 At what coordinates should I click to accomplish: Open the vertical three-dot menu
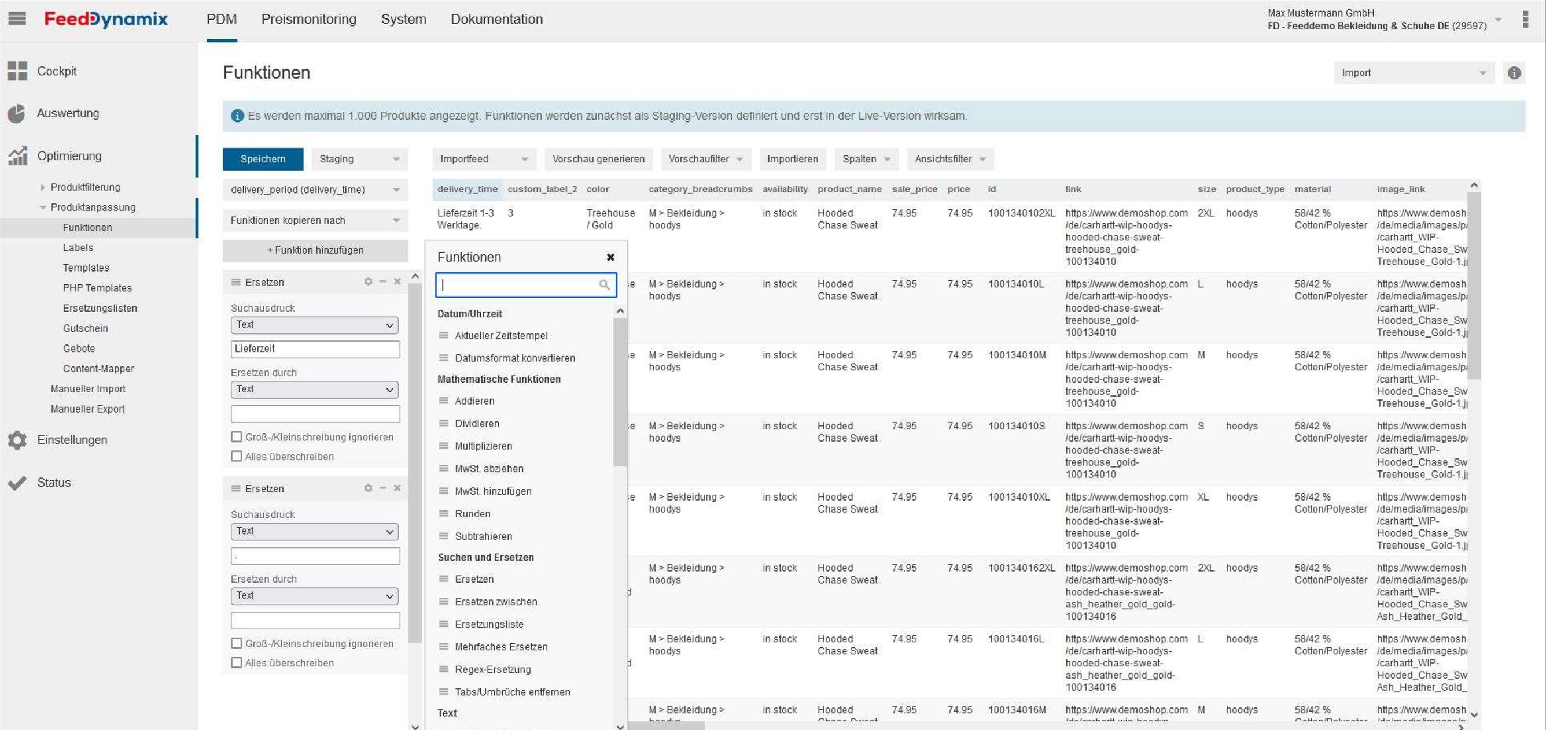tap(1525, 19)
